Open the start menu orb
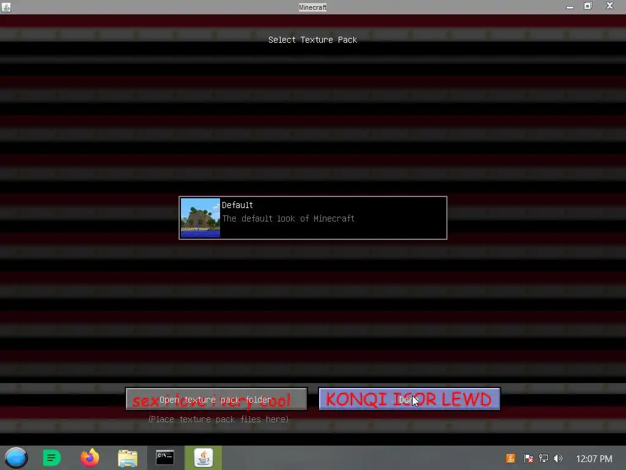This screenshot has height=470, width=626. [x=16, y=458]
